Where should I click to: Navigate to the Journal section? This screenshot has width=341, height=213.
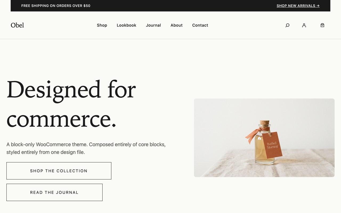[153, 25]
